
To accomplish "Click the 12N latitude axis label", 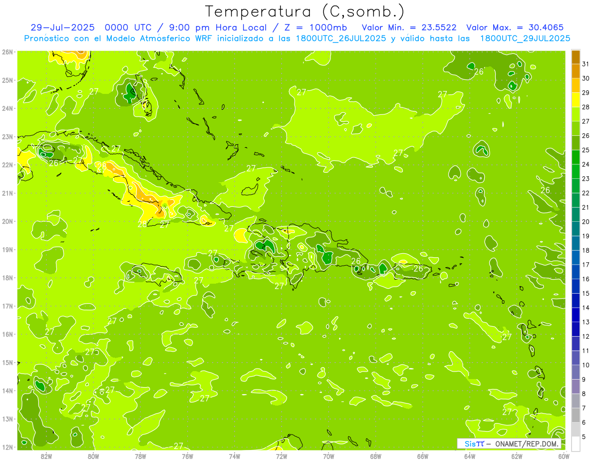I will [7, 447].
